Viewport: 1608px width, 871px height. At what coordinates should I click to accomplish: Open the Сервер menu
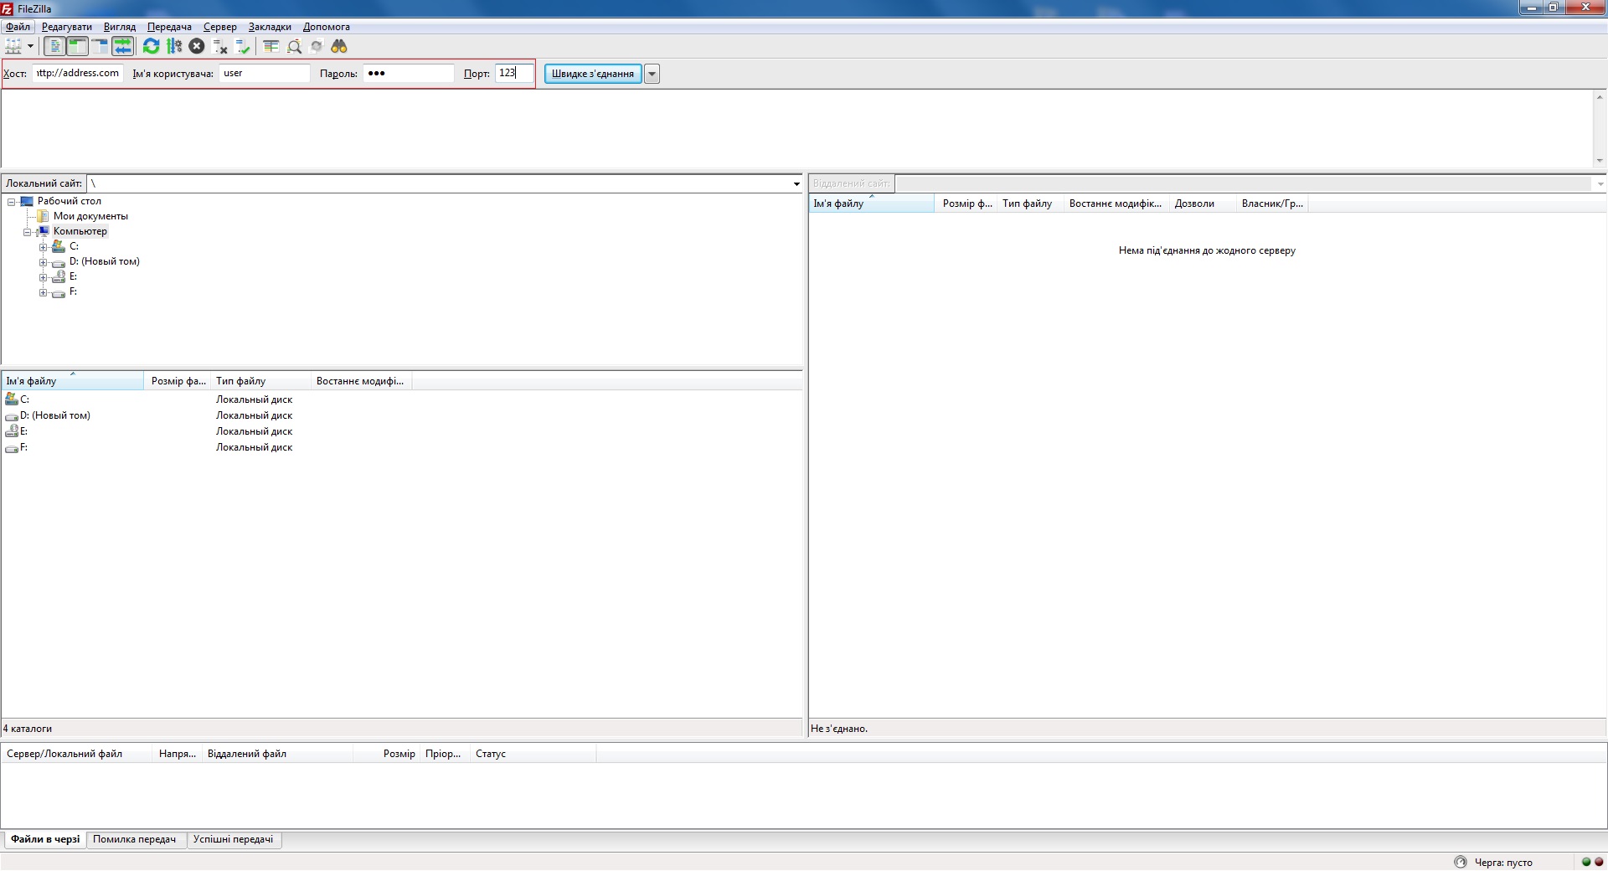[219, 27]
